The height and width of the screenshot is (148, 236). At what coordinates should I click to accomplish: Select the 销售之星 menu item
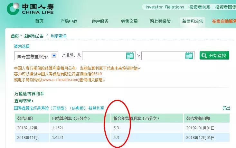click(x=129, y=21)
